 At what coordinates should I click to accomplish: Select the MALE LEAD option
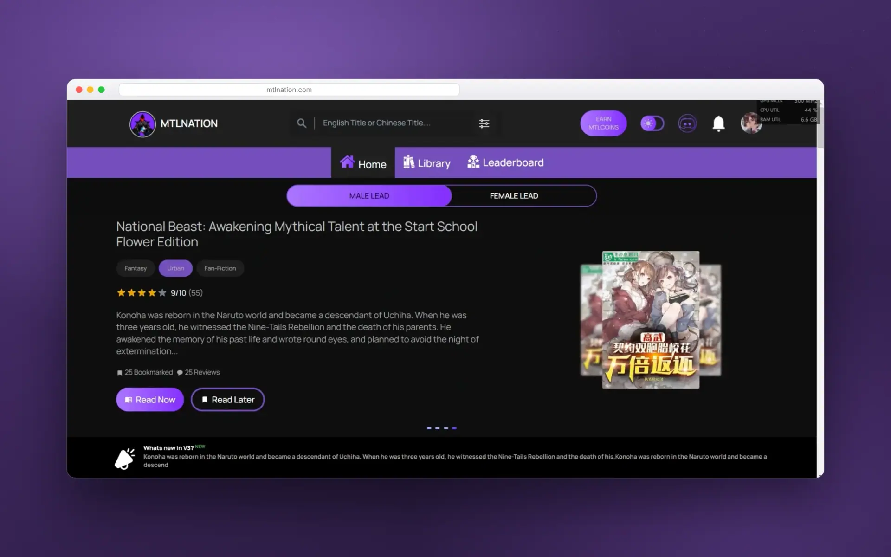tap(369, 196)
